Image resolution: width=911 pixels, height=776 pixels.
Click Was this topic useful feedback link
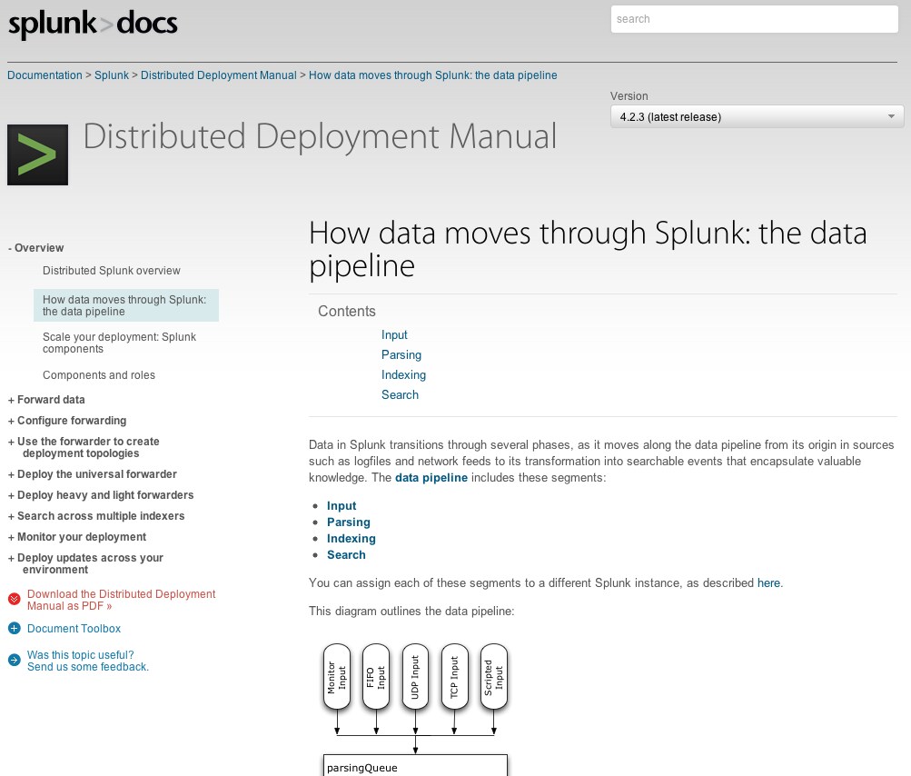click(x=88, y=661)
